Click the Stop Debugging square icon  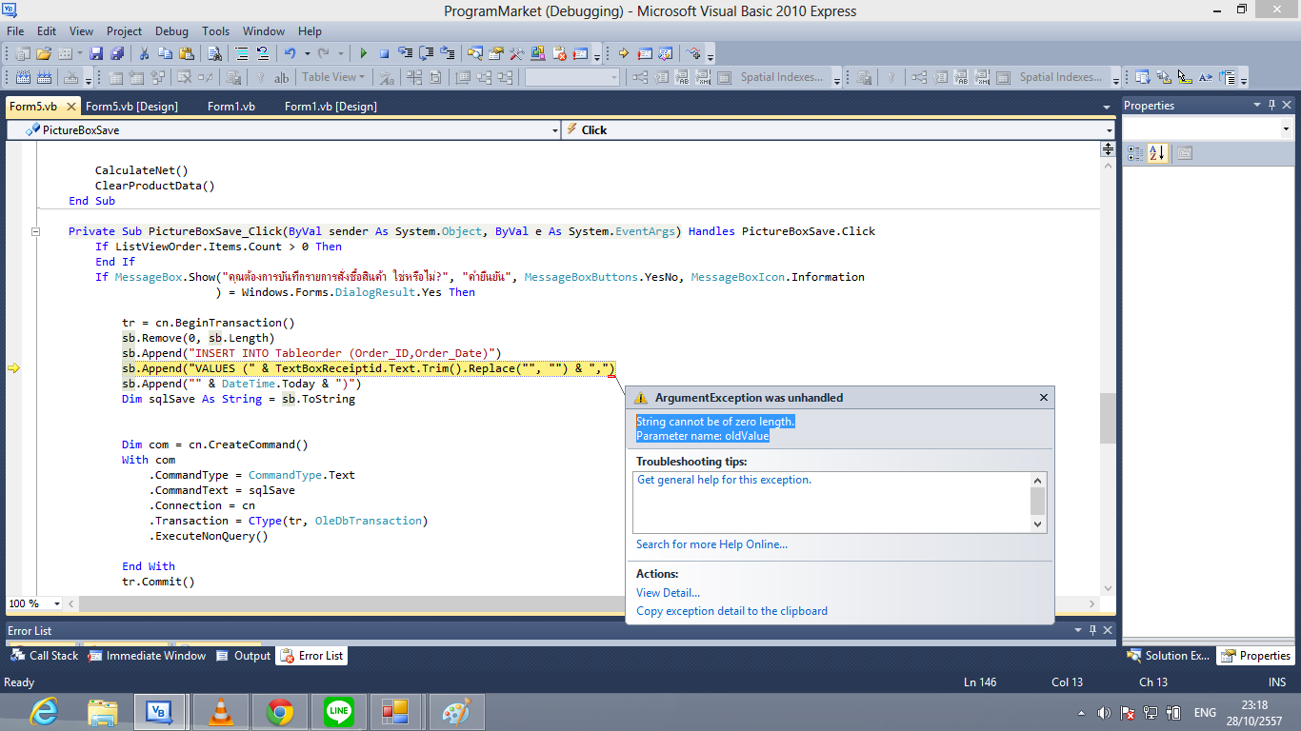pos(384,53)
